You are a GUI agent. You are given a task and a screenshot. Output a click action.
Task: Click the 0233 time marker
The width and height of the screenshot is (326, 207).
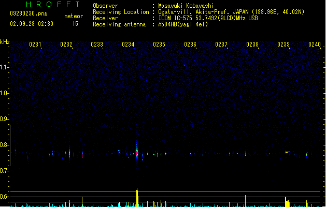pos(97,45)
